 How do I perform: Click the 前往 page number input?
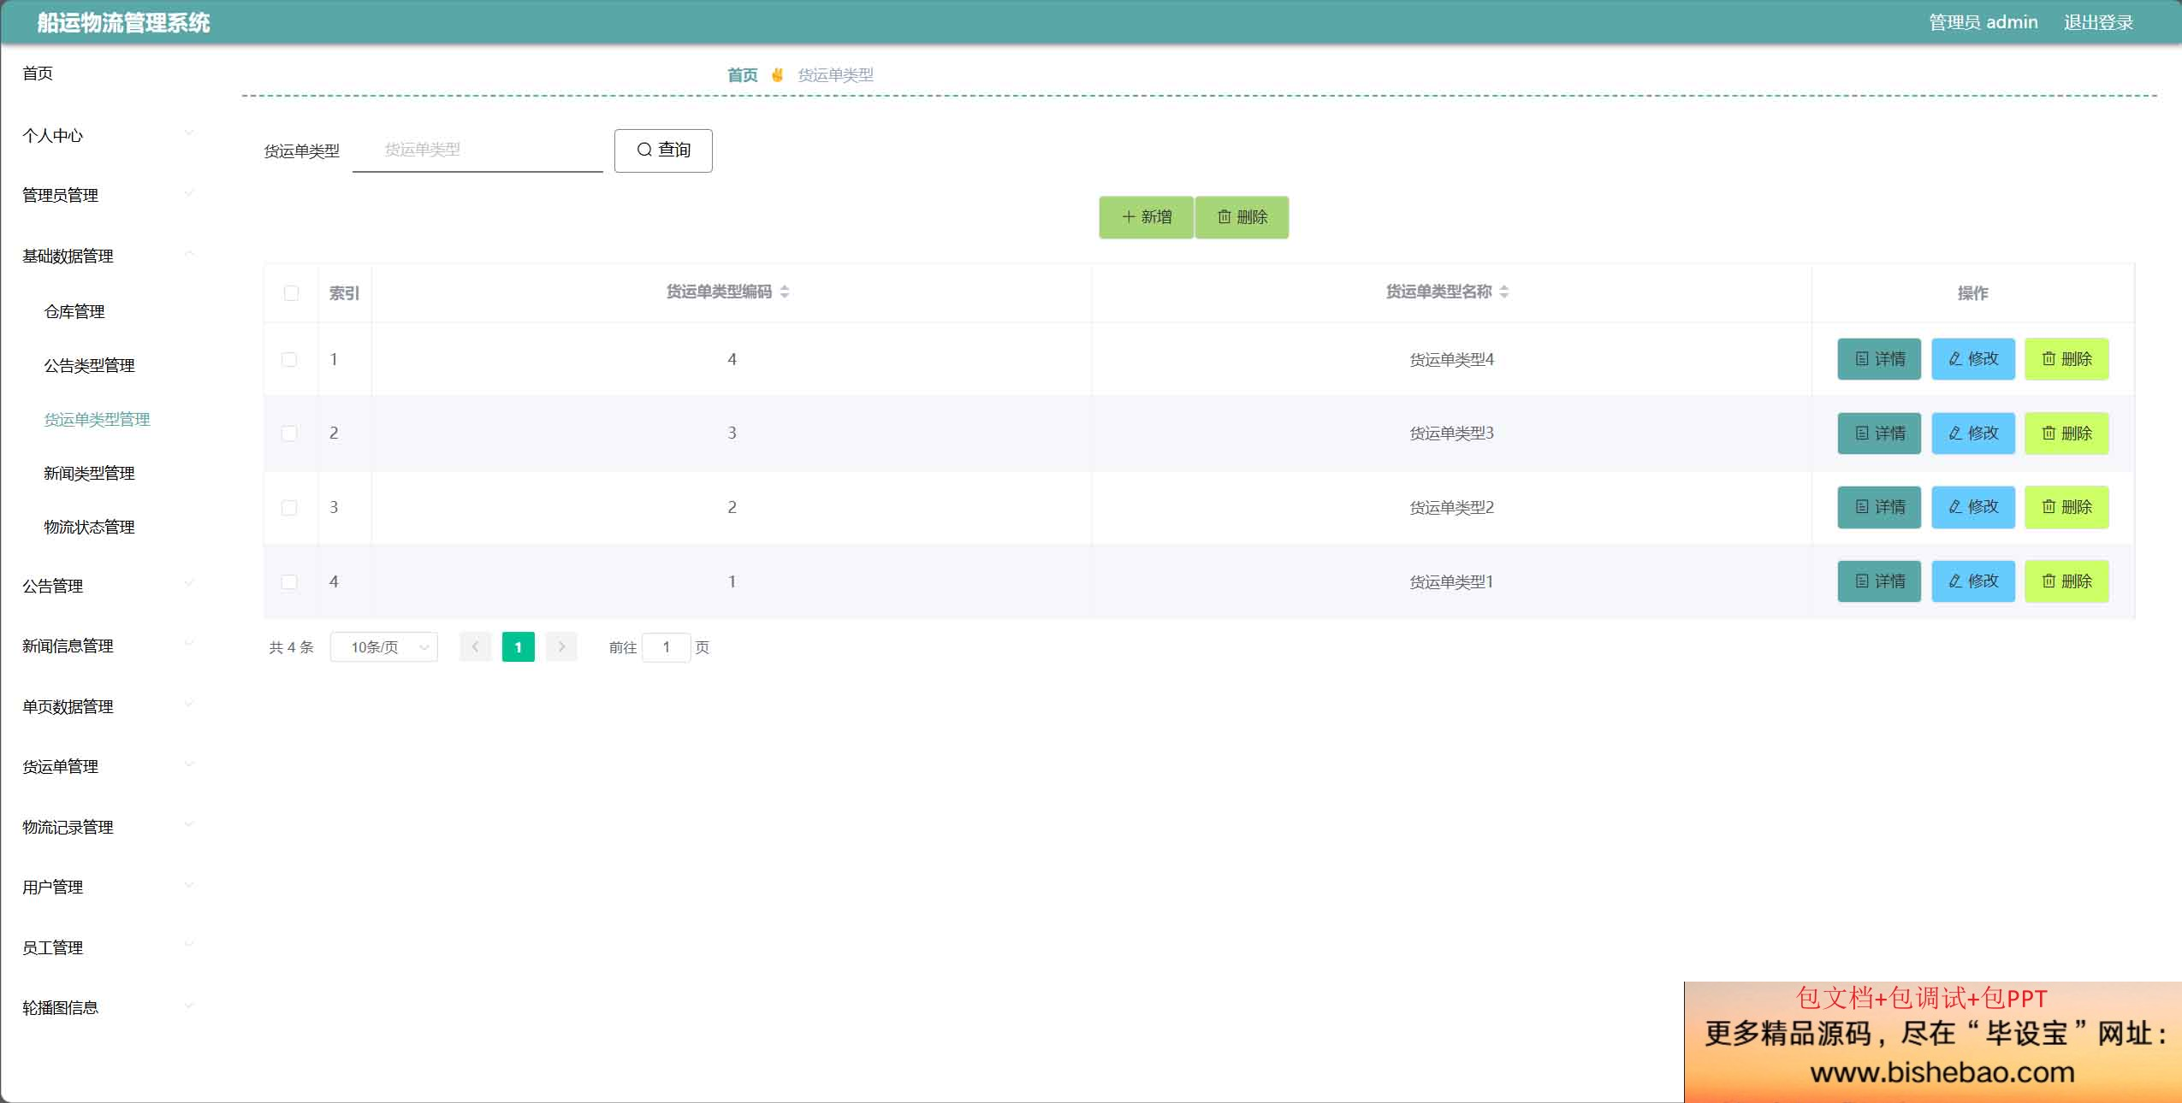[667, 647]
